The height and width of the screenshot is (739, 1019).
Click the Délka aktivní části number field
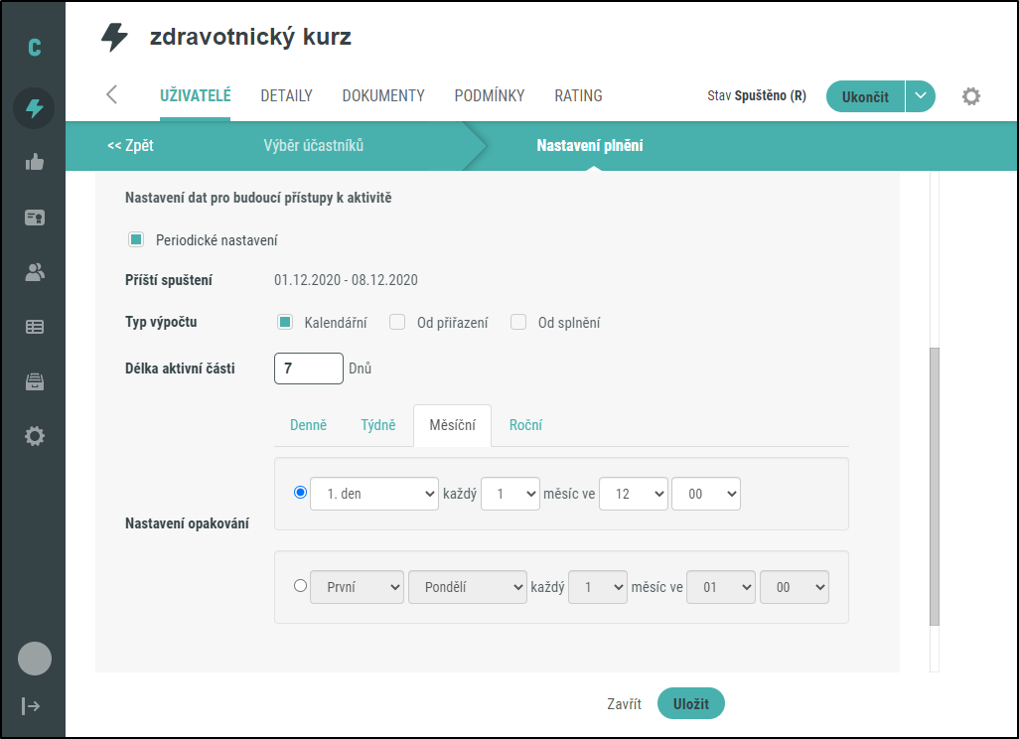pos(308,369)
